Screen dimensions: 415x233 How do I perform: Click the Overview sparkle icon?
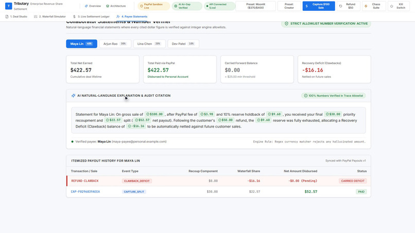click(x=86, y=6)
